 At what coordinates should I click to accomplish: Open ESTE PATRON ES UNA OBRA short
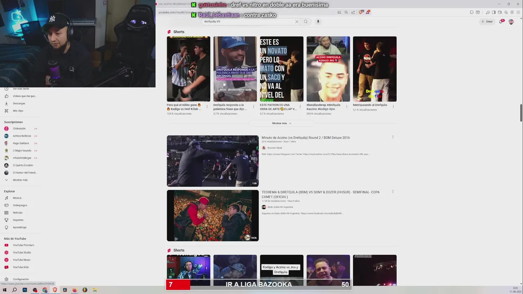(x=282, y=69)
